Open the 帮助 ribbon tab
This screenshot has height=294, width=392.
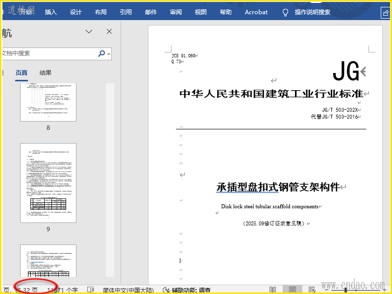click(x=226, y=12)
